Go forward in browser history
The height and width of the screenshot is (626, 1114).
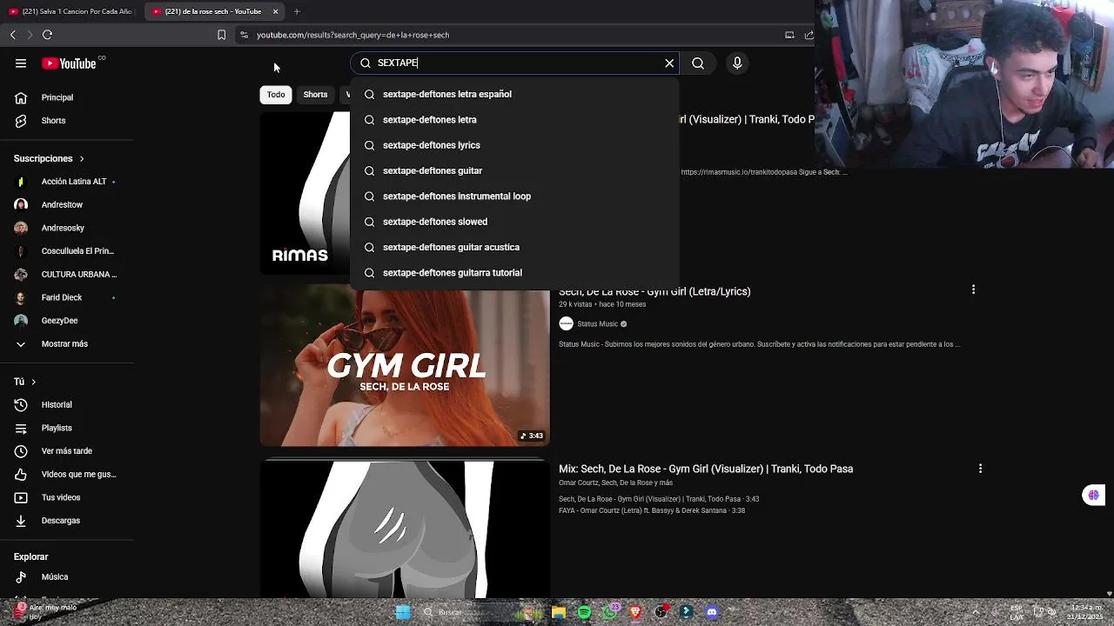(30, 35)
